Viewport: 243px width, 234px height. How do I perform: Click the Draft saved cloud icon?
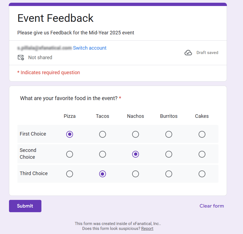[188, 52]
